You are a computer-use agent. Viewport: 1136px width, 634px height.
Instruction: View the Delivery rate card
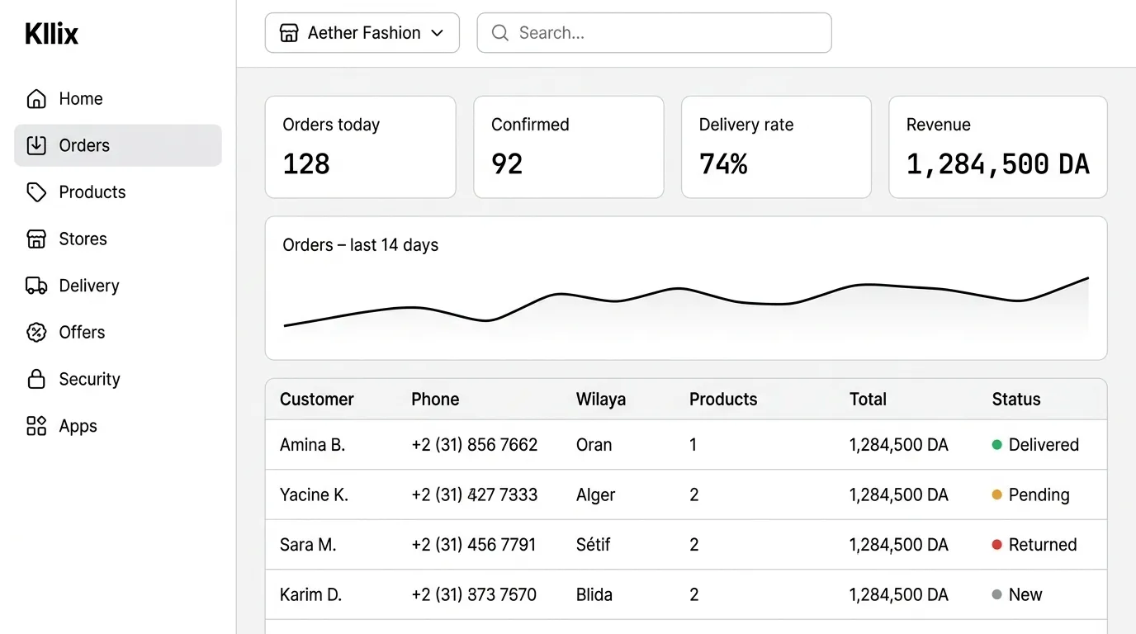776,147
